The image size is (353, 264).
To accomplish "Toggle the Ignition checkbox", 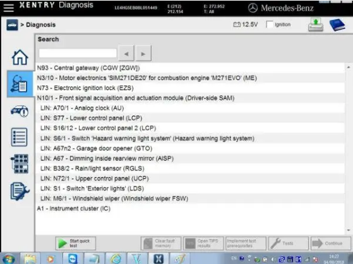I will click(x=269, y=25).
